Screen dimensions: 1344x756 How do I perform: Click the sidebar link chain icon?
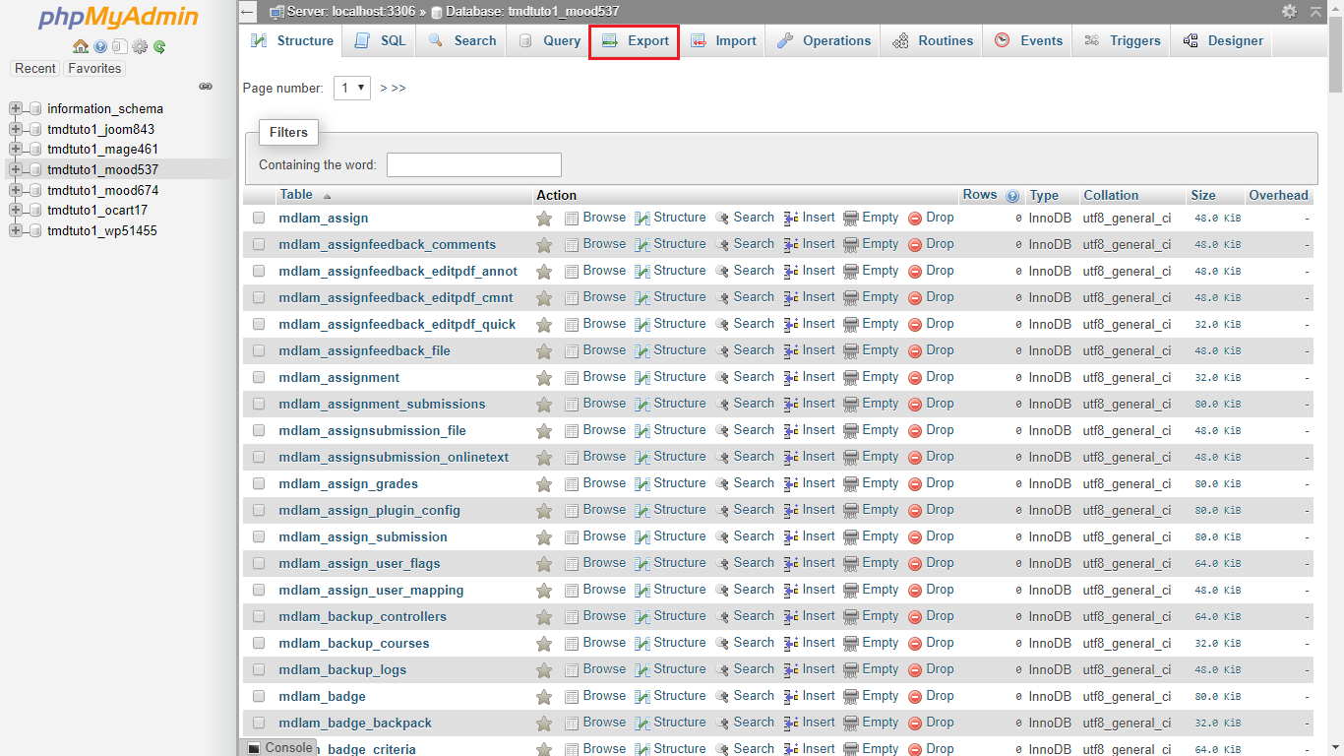(x=206, y=87)
